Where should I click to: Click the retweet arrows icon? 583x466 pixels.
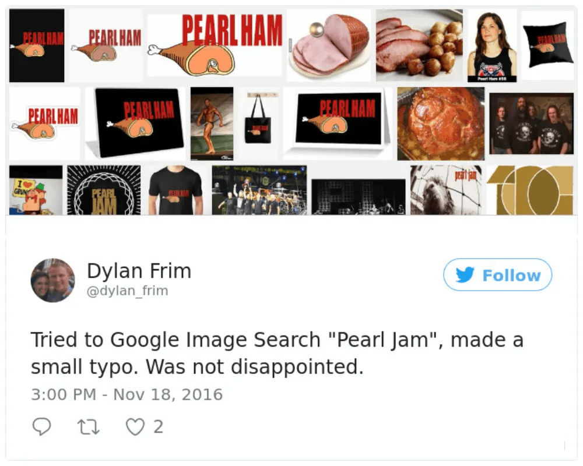89,426
